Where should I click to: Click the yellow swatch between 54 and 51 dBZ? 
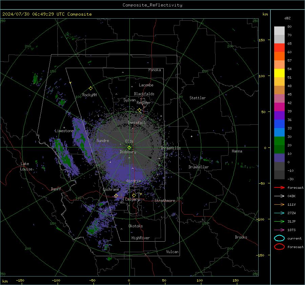click(x=279, y=73)
